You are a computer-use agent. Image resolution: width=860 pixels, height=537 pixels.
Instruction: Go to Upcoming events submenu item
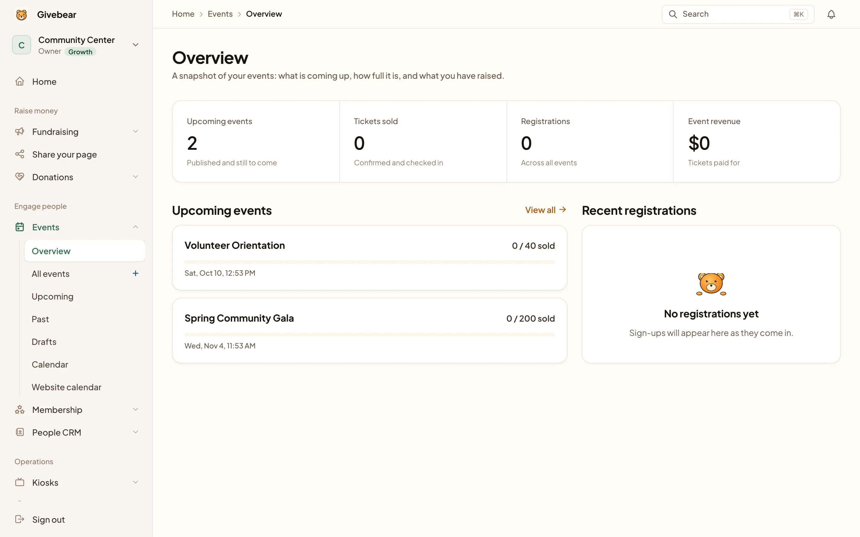click(85, 296)
